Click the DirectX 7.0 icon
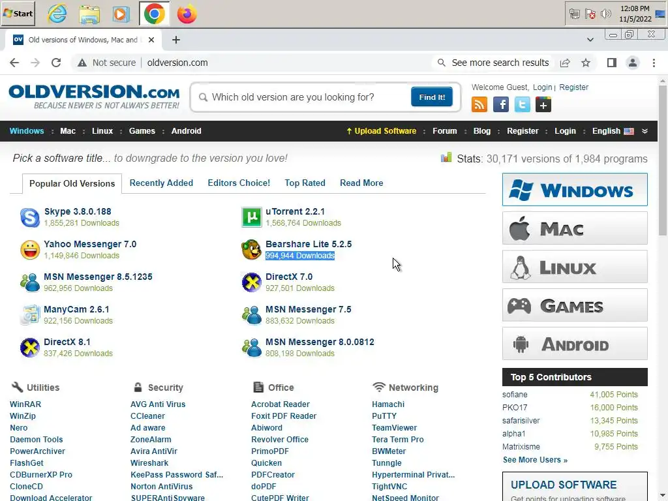668x501 pixels. 251,282
